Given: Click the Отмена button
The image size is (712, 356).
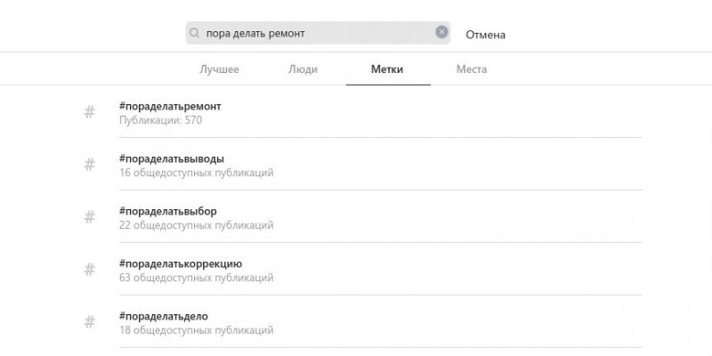Looking at the screenshot, I should click(x=485, y=35).
